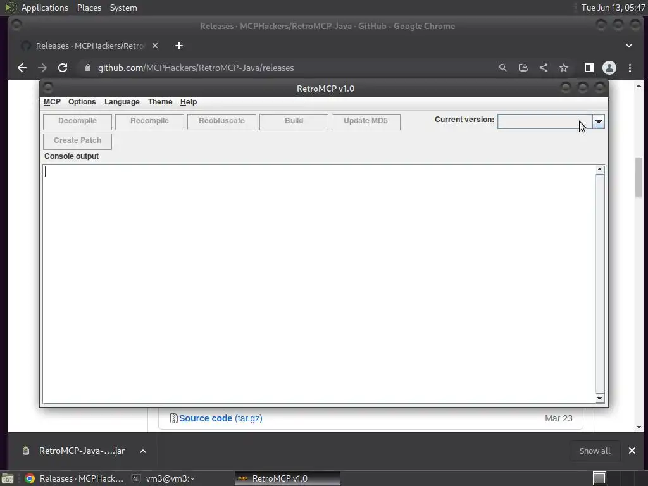Reload the GitHub releases page

pyautogui.click(x=63, y=68)
